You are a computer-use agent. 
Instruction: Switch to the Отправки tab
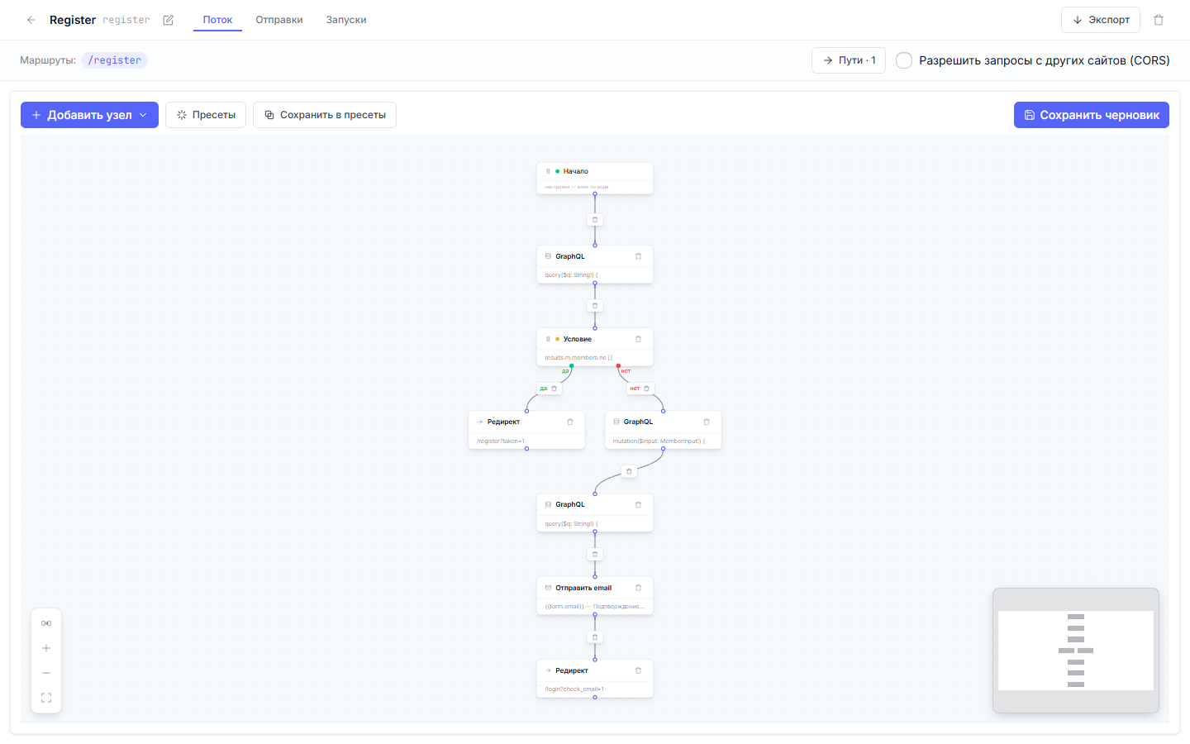279,20
